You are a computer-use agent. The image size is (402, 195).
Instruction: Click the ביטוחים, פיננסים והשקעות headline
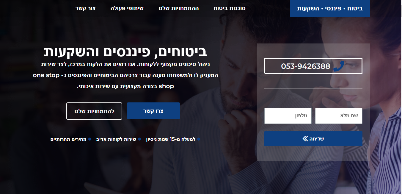click(x=125, y=52)
